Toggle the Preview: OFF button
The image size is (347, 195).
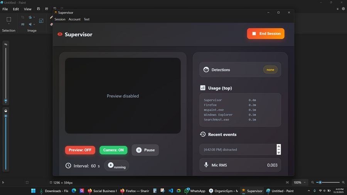80,150
